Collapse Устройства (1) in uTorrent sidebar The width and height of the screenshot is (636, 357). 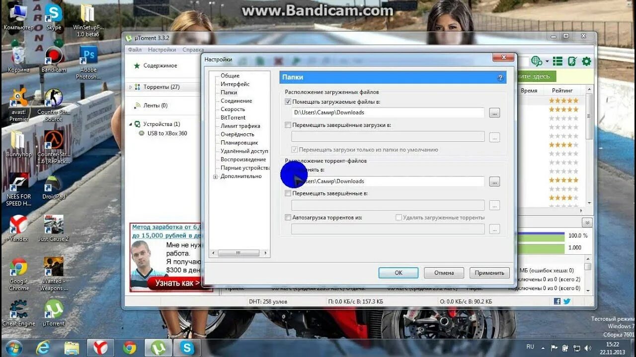pos(131,124)
